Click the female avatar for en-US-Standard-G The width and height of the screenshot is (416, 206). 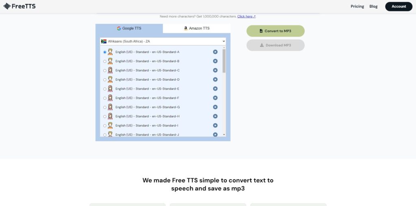pyautogui.click(x=110, y=107)
